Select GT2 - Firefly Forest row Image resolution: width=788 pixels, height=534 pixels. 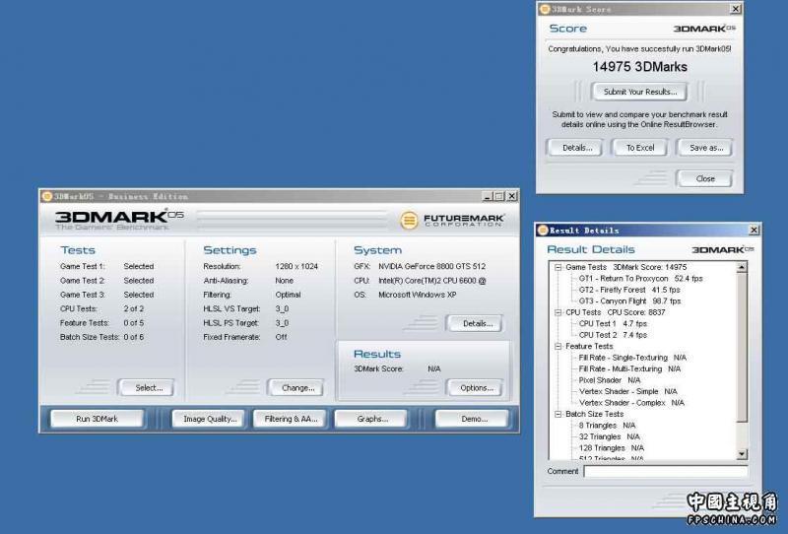[629, 290]
